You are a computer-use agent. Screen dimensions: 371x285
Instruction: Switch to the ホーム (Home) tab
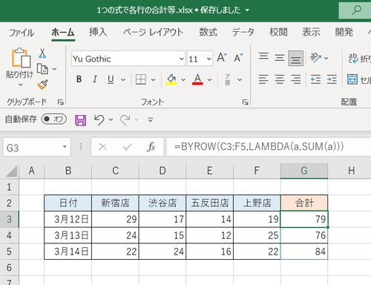coord(63,33)
